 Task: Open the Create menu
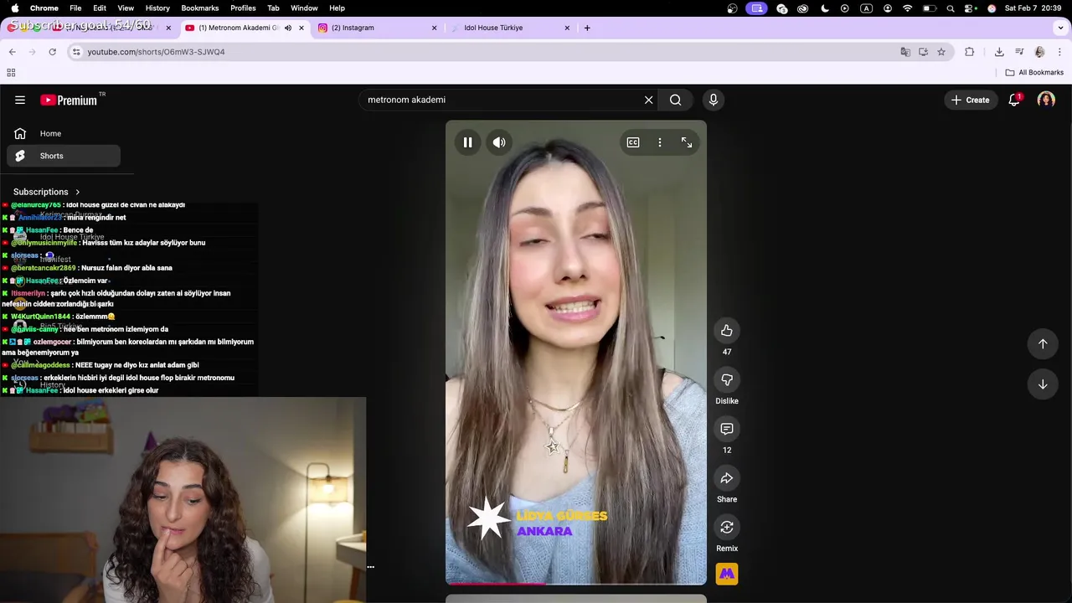pyautogui.click(x=971, y=100)
